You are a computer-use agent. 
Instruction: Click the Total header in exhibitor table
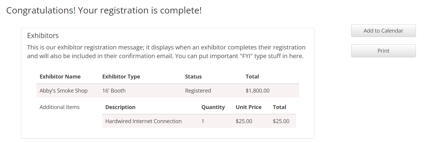coord(252,76)
